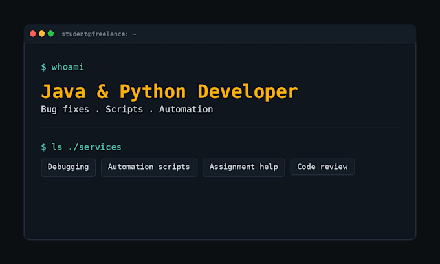Click the red close window dot
This screenshot has height=264, width=440.
pos(33,34)
